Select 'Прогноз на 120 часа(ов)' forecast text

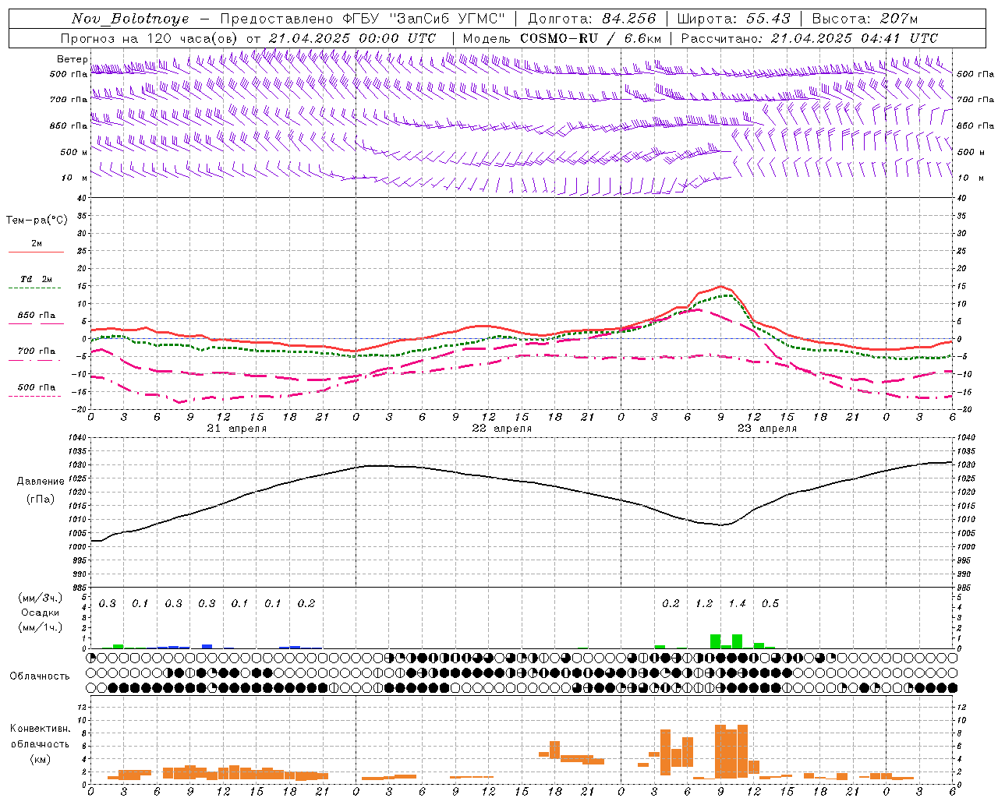coord(150,38)
